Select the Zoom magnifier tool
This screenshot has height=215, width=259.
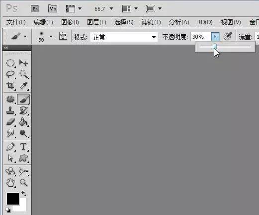(x=23, y=183)
